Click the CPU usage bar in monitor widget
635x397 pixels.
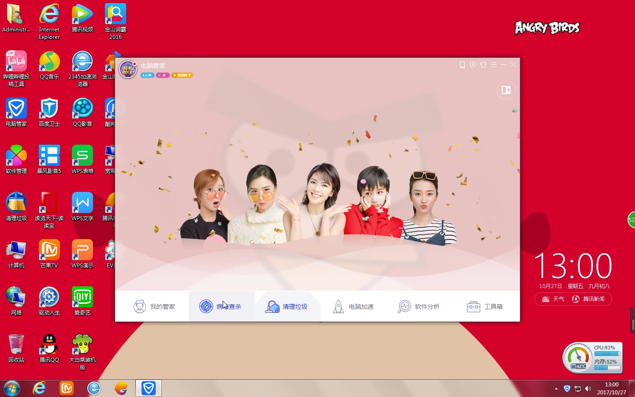coord(607,353)
